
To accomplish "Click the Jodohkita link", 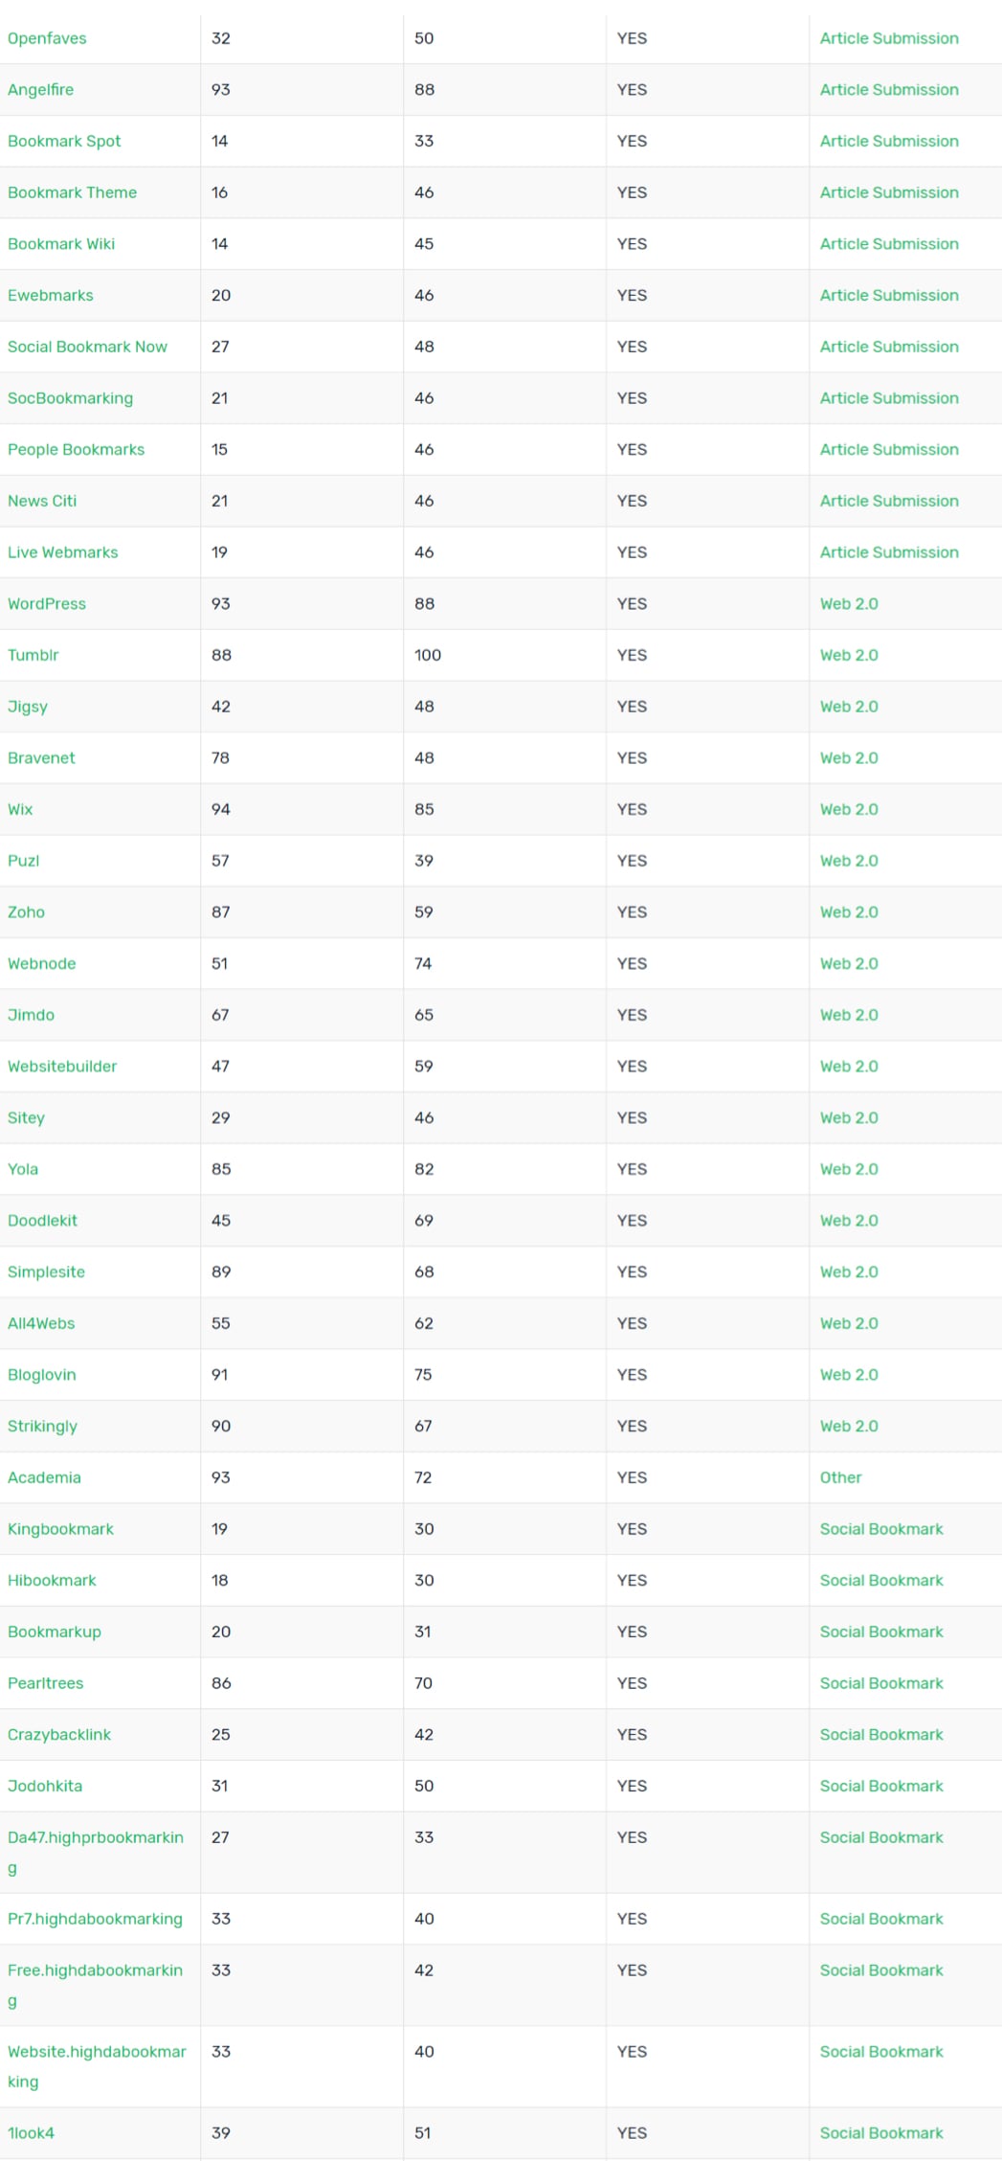I will click(x=45, y=1786).
